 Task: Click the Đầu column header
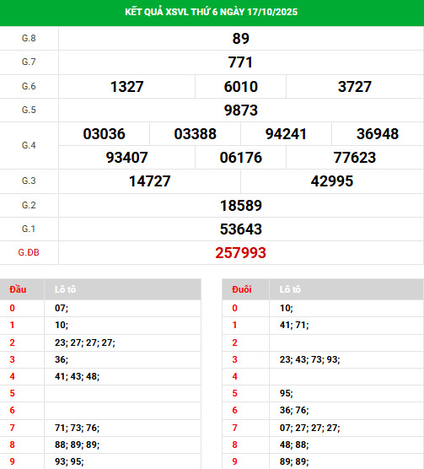18,289
